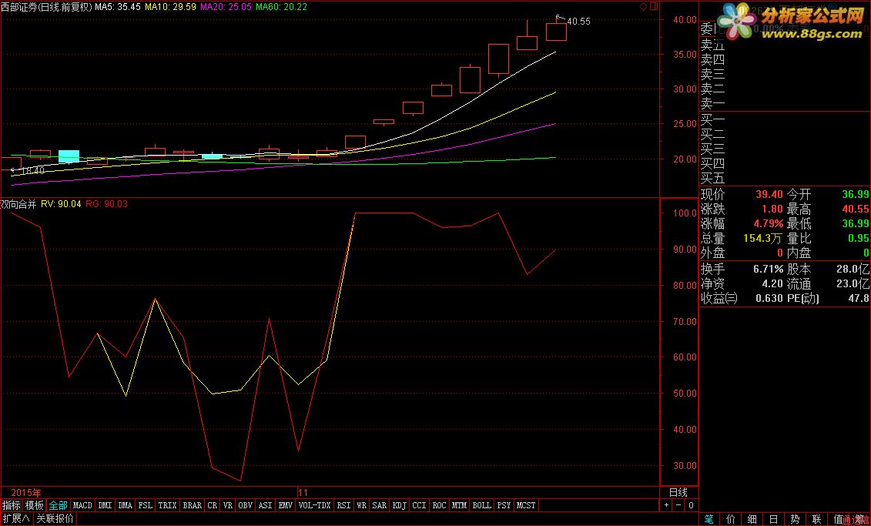
Task: Click the window-split icon atop the chart
Action: click(654, 7)
